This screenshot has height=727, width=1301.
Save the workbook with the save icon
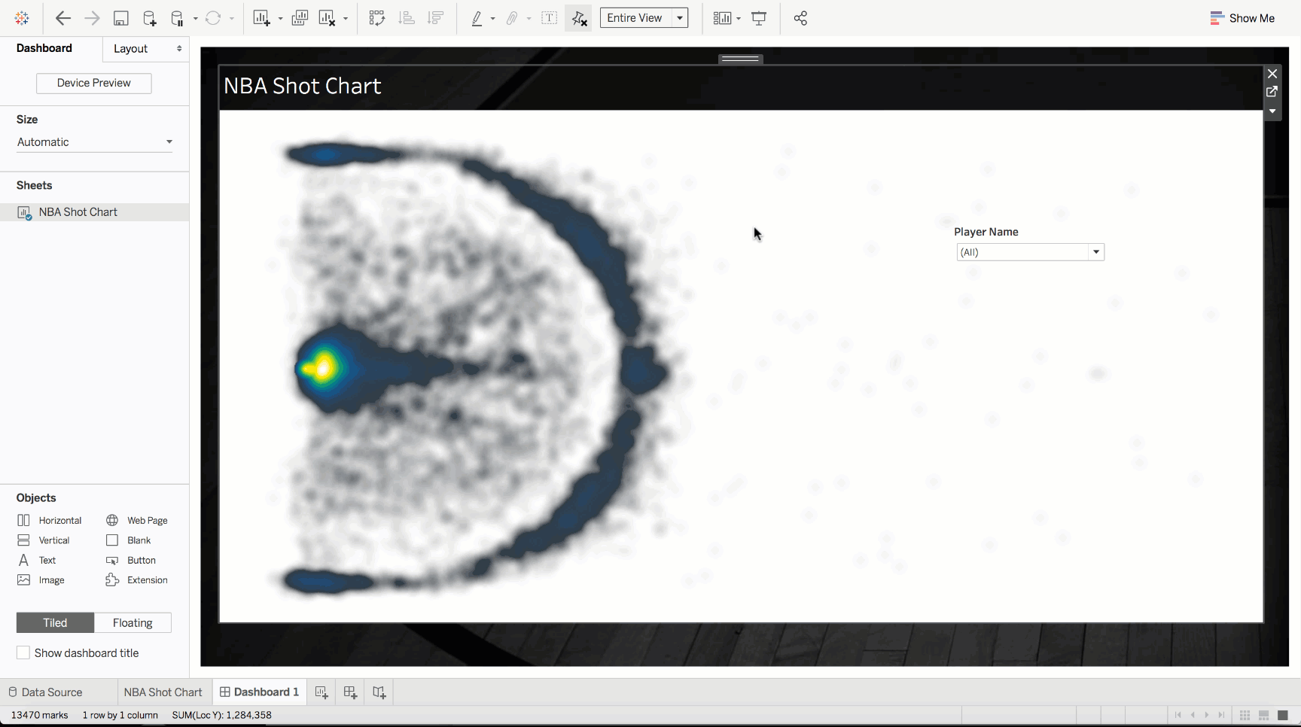point(120,18)
